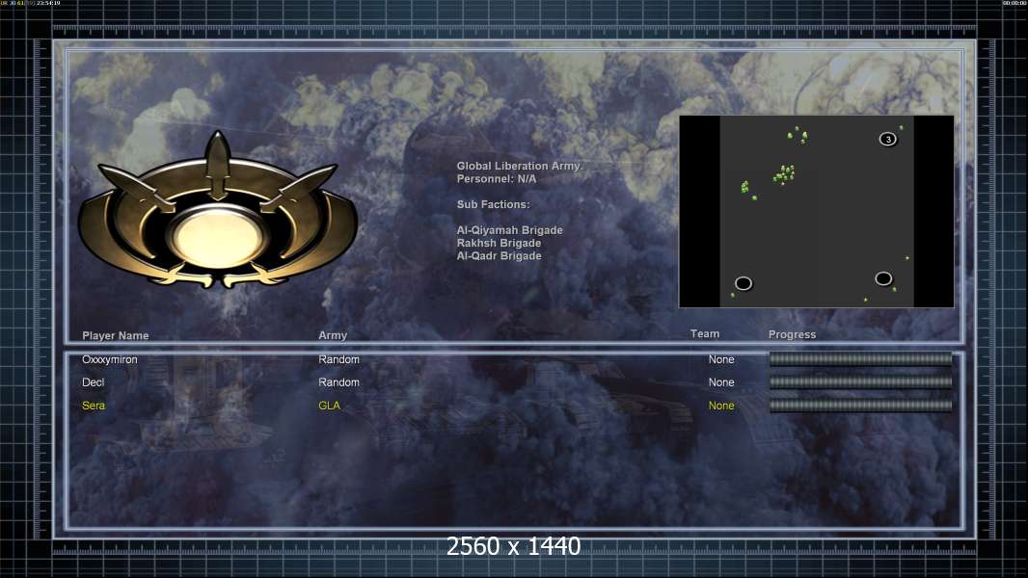Click Team None for Oxxxymiron
This screenshot has height=578, width=1028.
pyautogui.click(x=721, y=359)
